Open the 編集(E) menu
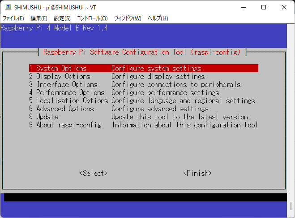The image size is (295, 218). [39, 18]
